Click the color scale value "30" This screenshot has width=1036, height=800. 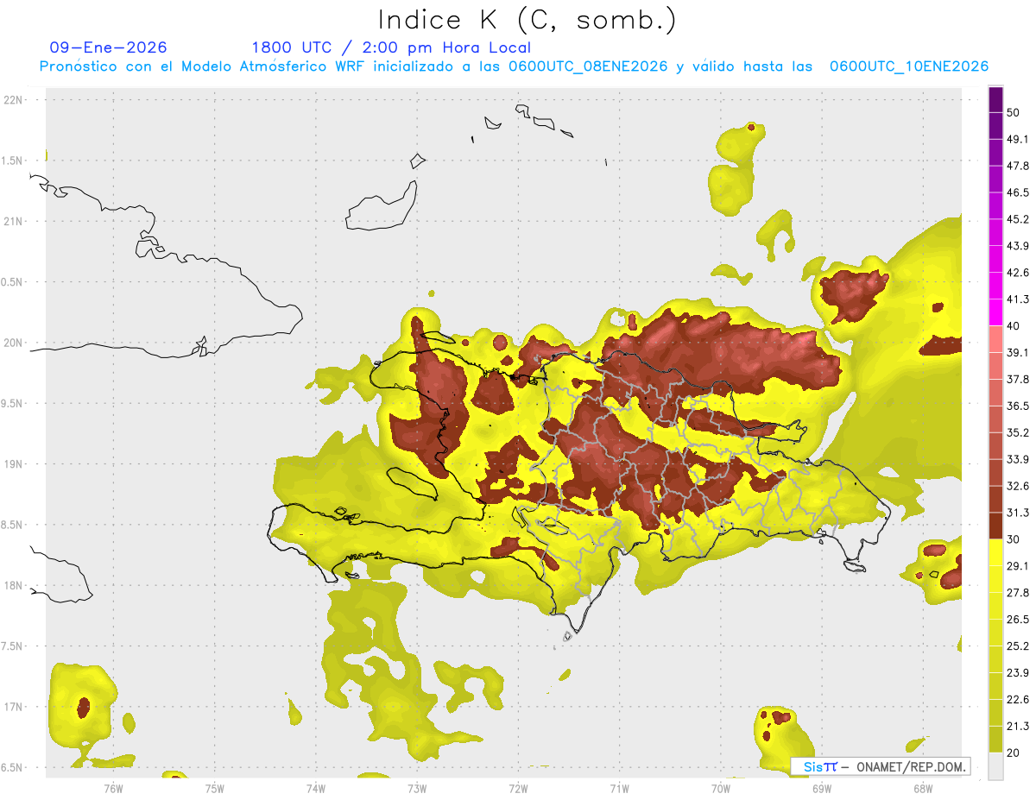click(x=1014, y=539)
